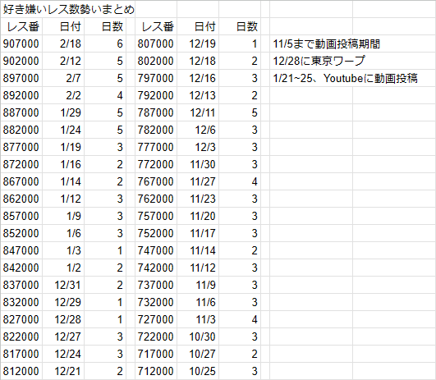
Task: Click note about Youtubeに動画投稿
Action: pos(346,78)
